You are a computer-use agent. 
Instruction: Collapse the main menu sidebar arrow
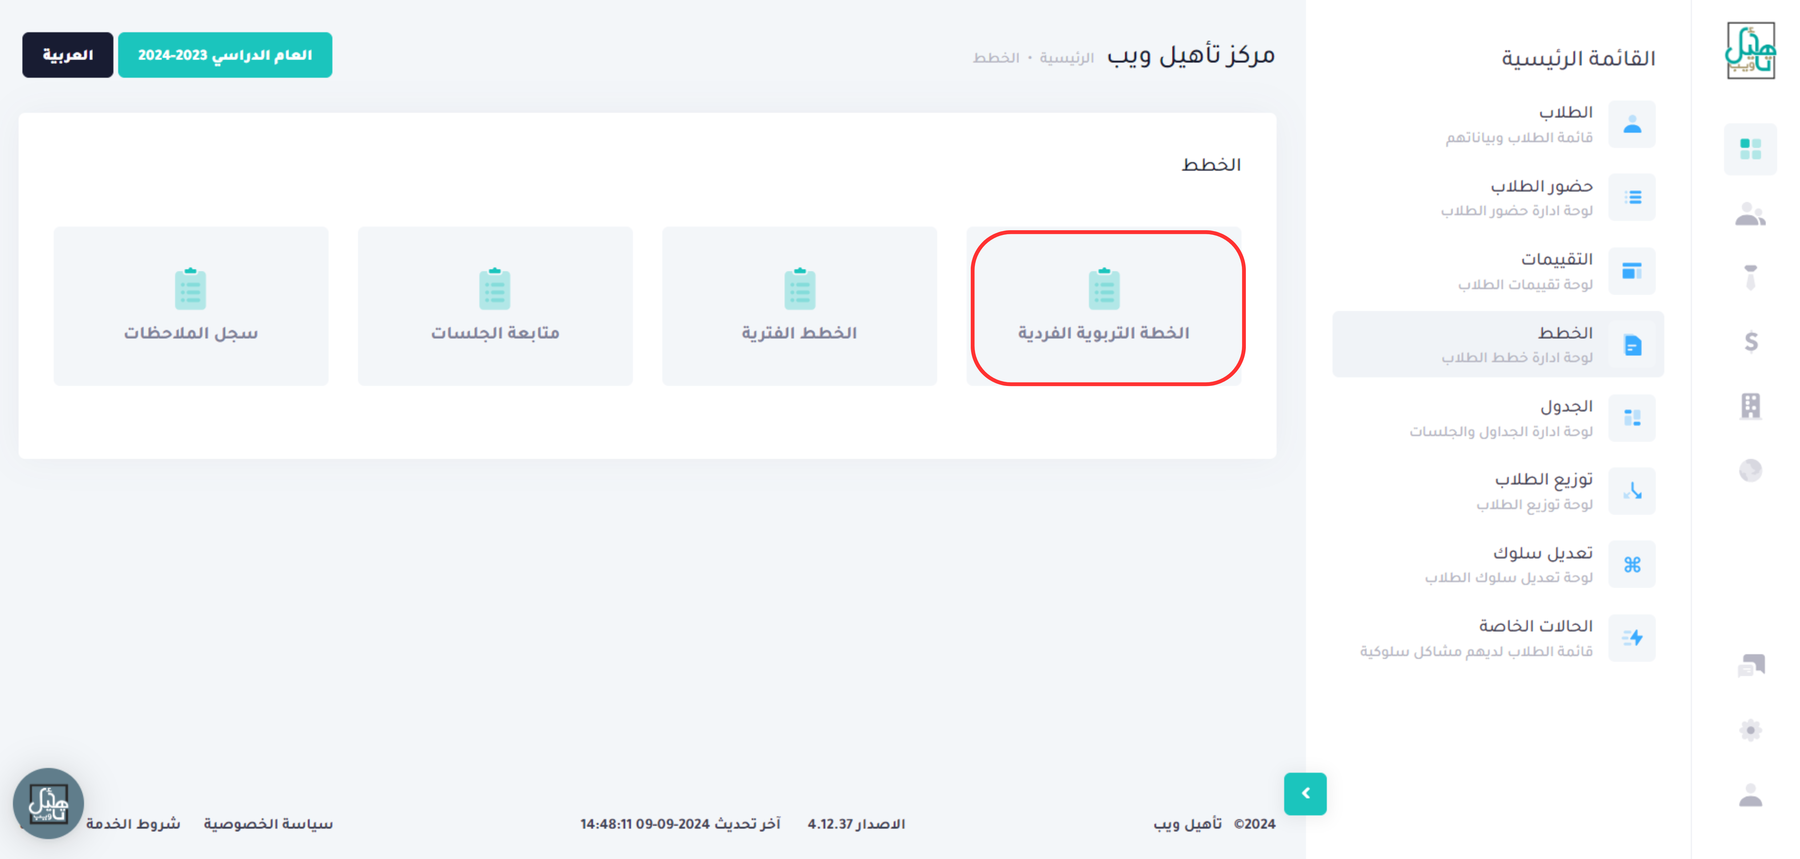[1305, 793]
